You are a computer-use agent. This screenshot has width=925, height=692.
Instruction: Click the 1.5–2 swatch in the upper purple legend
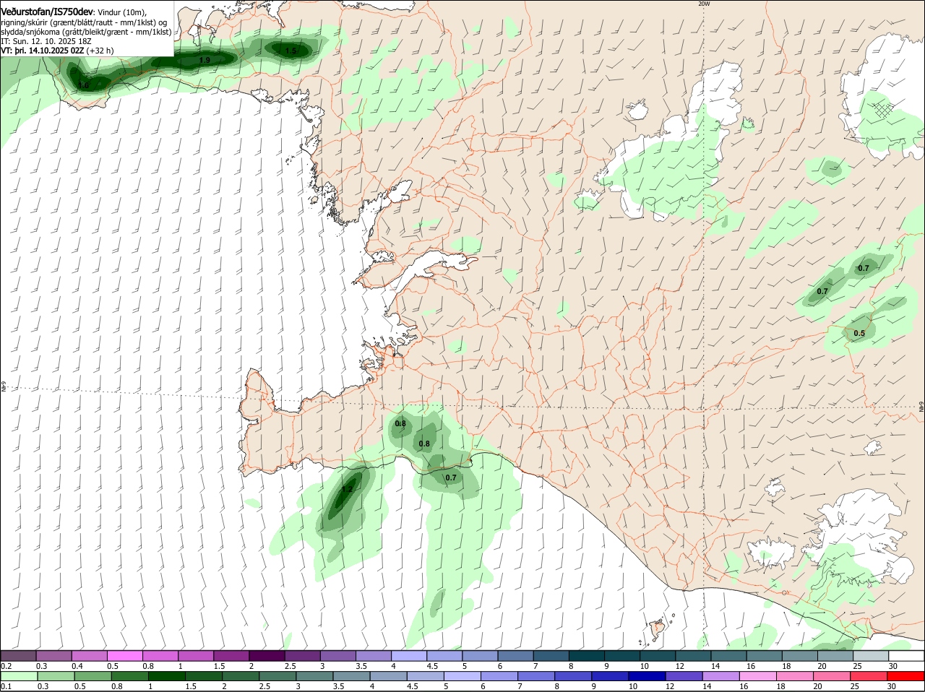(231, 655)
